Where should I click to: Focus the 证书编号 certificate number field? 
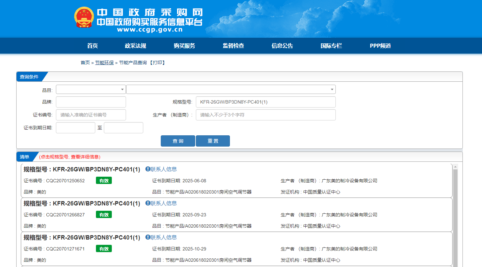[x=91, y=115]
